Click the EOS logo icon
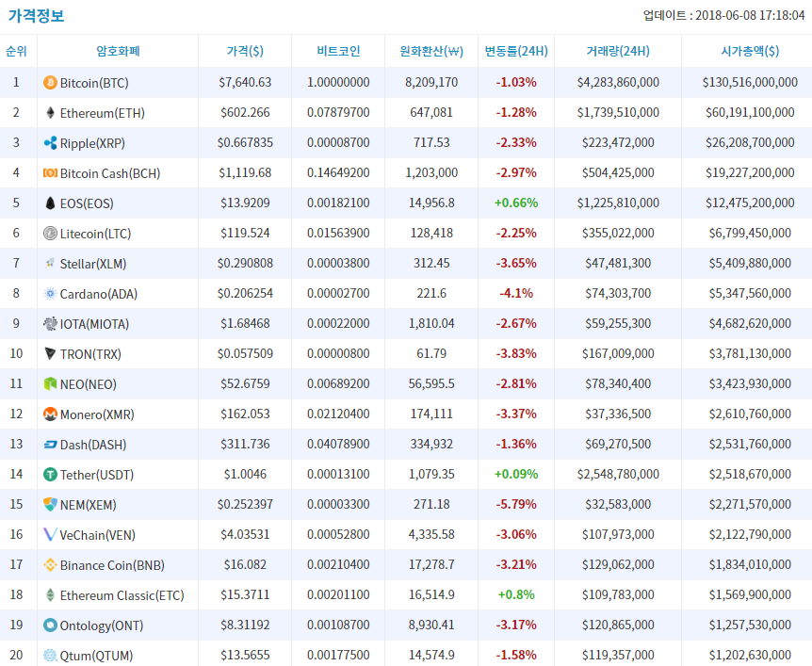The image size is (812, 666). point(50,203)
